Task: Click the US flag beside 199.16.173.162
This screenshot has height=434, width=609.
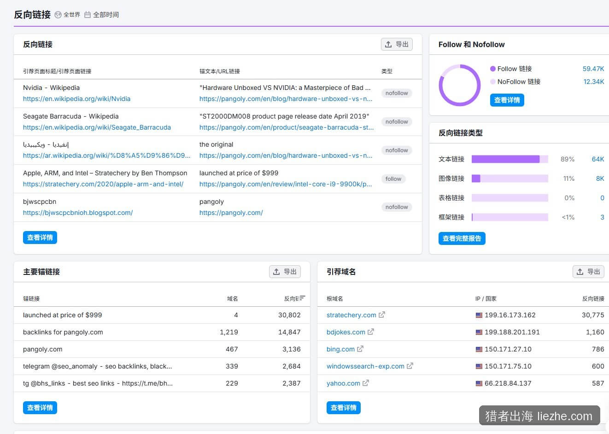Action: click(479, 315)
